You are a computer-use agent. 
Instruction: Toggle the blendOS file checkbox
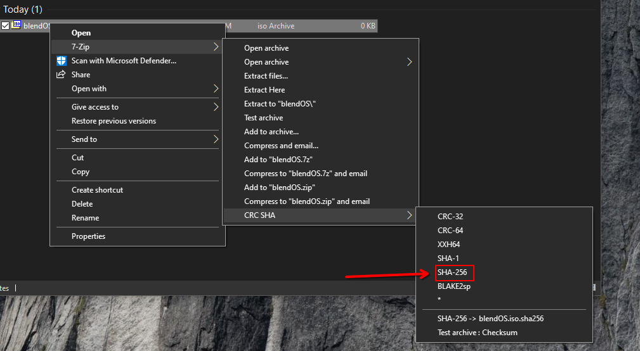tap(6, 26)
